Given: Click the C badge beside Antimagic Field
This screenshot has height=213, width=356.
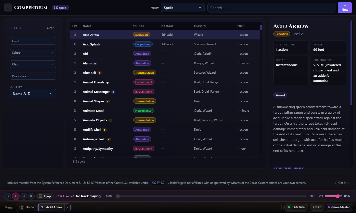Looking at the screenshot, I should [109, 139].
